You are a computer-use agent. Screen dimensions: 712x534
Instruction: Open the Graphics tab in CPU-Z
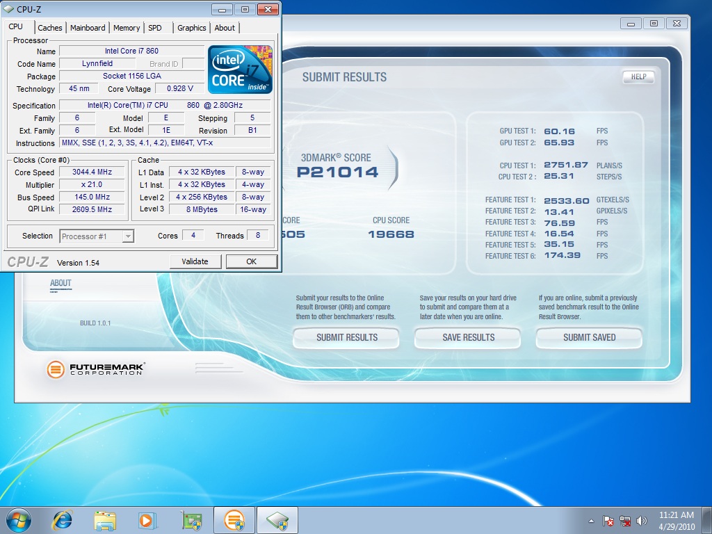pyautogui.click(x=191, y=28)
